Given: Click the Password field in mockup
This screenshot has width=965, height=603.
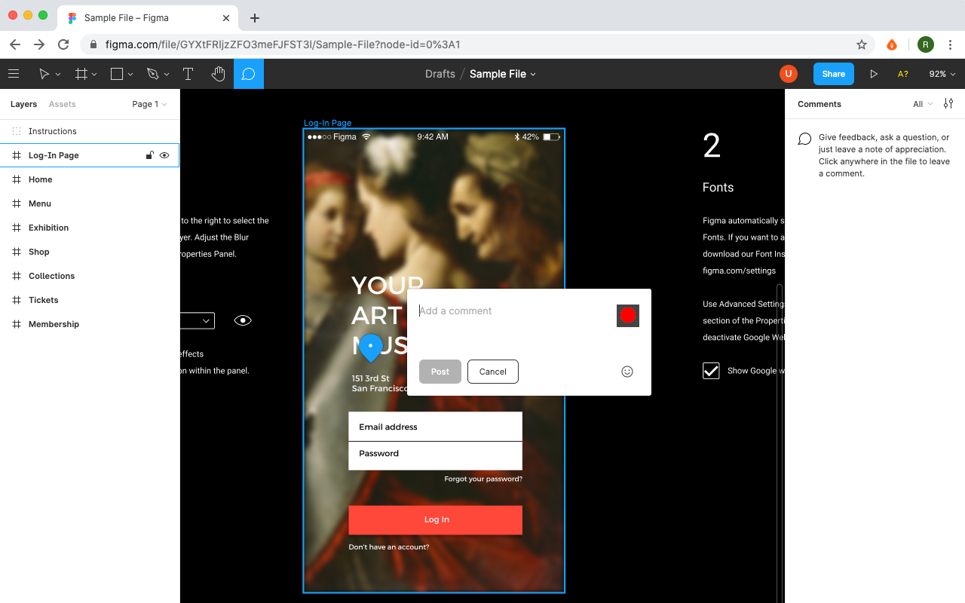Looking at the screenshot, I should 435,455.
